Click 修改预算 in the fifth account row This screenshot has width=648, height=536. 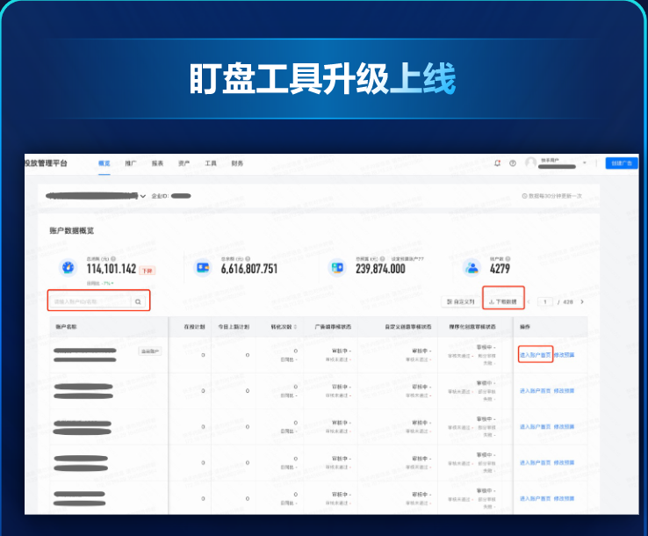[x=564, y=498]
